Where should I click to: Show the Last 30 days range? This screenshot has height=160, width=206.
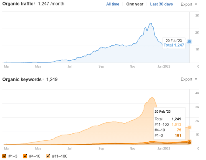(x=161, y=4)
